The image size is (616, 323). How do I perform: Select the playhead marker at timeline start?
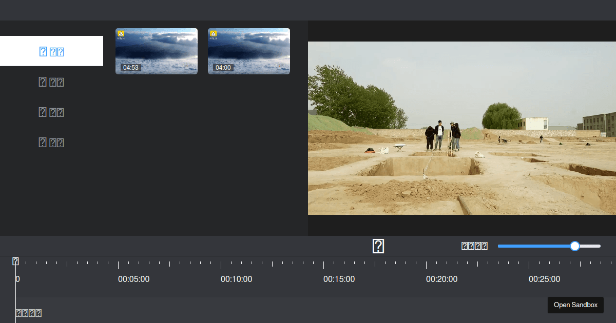coord(16,261)
